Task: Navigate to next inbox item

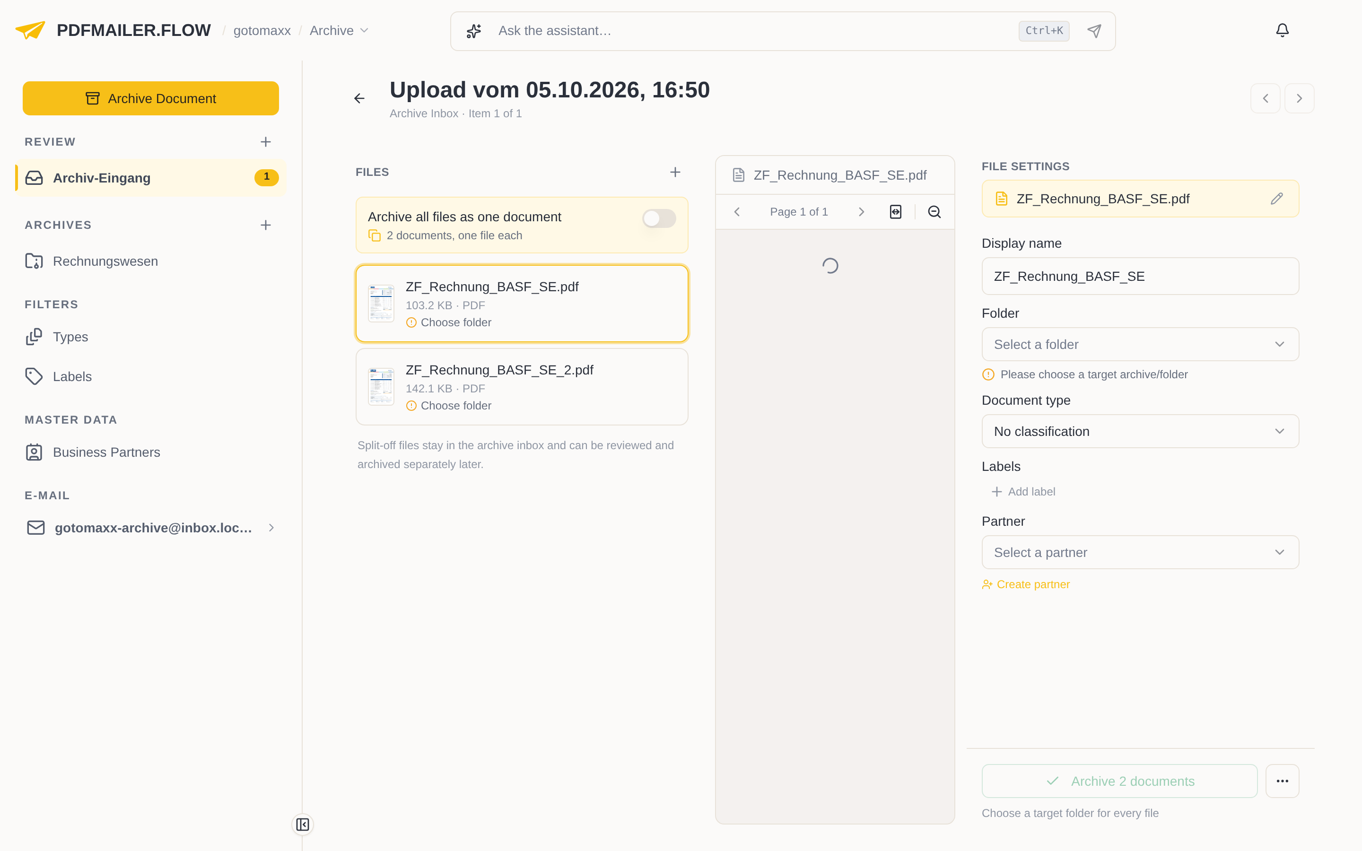Action: 1299,98
